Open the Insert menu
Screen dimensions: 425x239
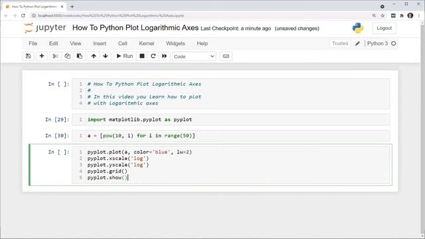(x=100, y=43)
